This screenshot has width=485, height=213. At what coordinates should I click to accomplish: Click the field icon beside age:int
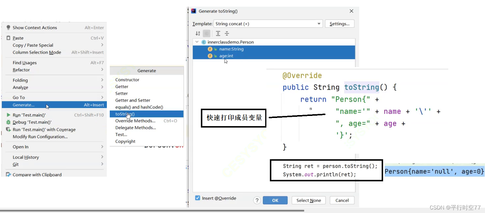210,56
